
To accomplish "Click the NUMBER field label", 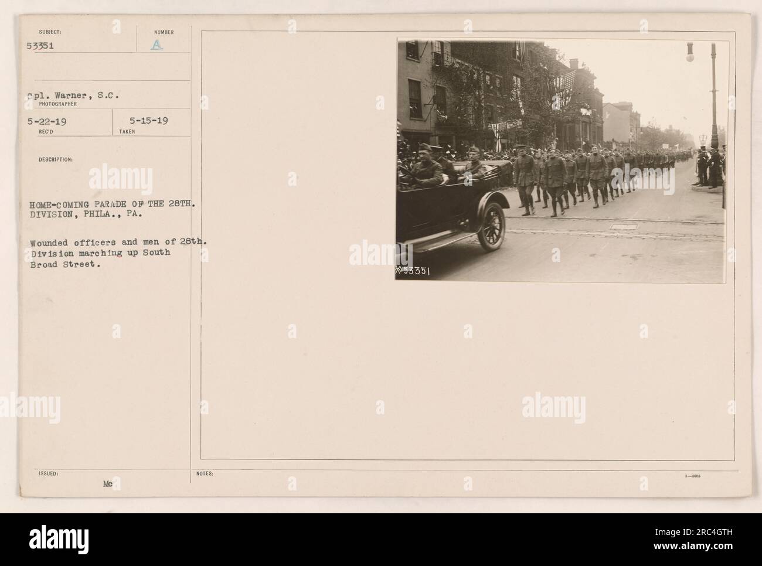I will click(164, 33).
